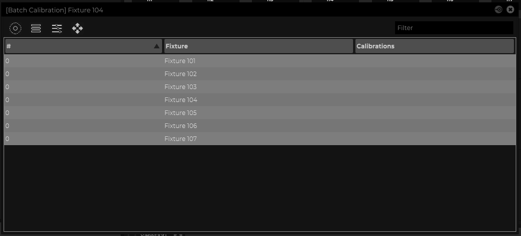
Task: Select the Fixture 104 row
Action: coord(180,100)
